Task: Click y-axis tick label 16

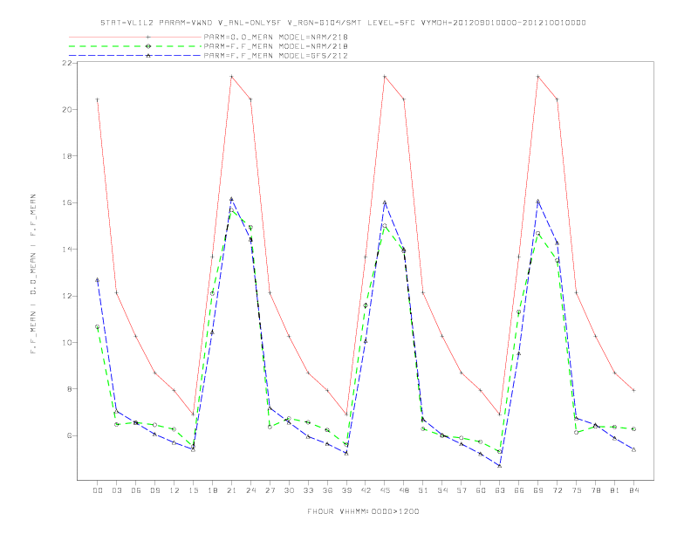Action: (66, 202)
